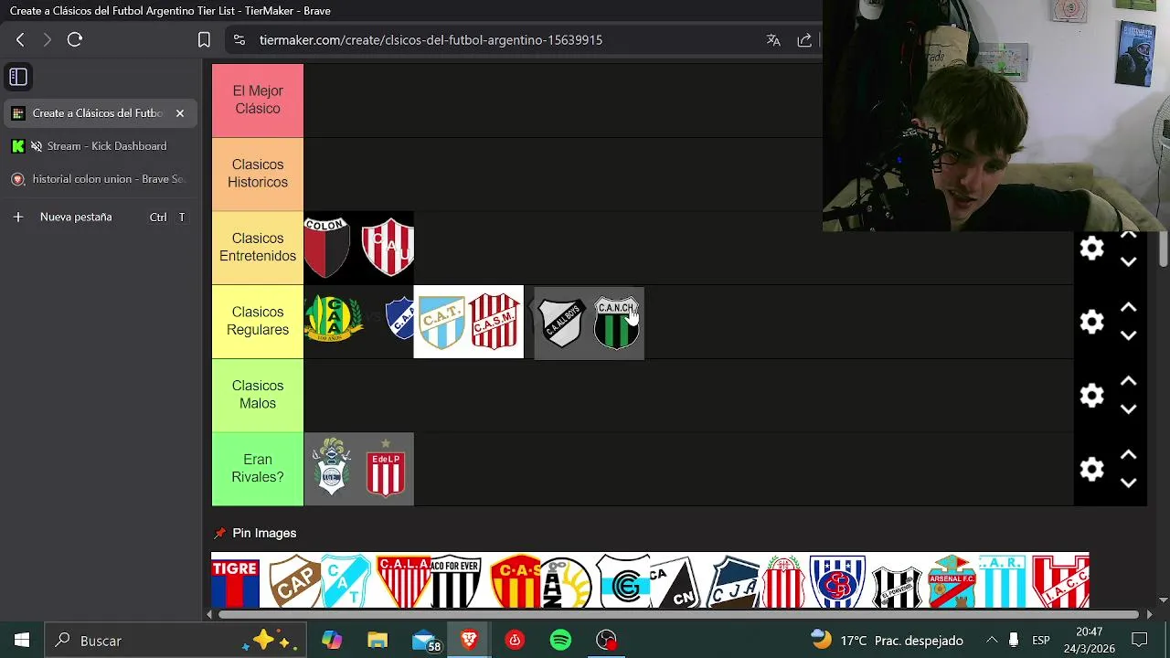Pick the Aldosivi vs Alvarado image
The width and height of the screenshot is (1170, 658).
coord(358,322)
